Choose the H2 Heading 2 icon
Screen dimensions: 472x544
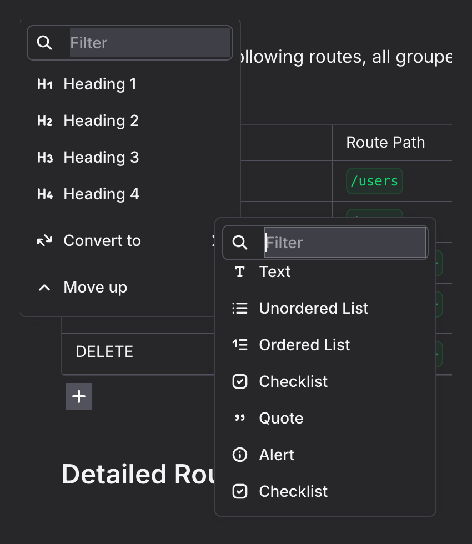(44, 121)
